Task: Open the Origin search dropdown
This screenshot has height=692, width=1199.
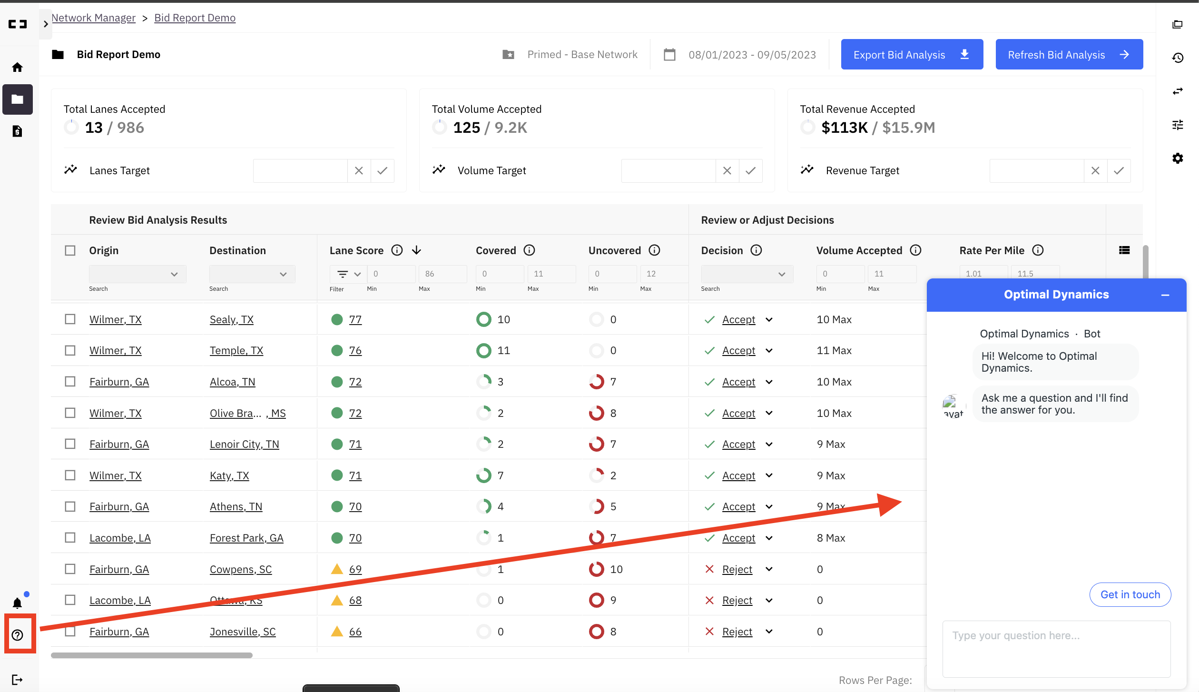Action: click(x=137, y=274)
